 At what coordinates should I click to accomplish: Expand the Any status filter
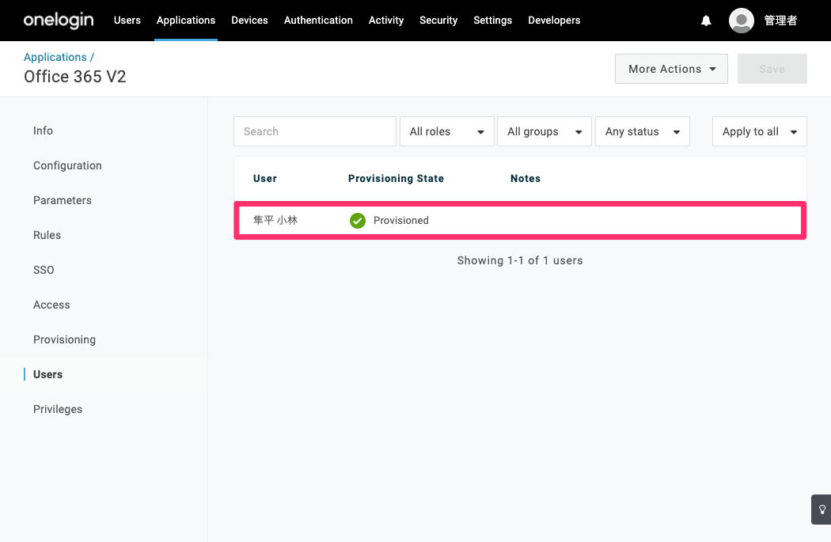[643, 131]
